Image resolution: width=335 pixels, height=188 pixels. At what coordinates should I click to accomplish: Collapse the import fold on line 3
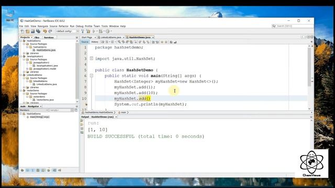(92, 58)
